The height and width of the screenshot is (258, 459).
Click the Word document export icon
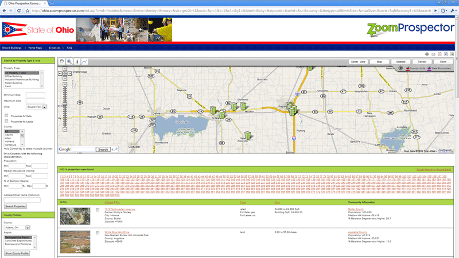(446, 54)
